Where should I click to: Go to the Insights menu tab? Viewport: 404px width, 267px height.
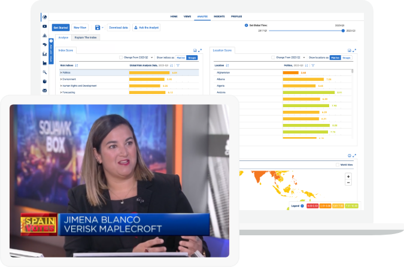[x=219, y=16]
